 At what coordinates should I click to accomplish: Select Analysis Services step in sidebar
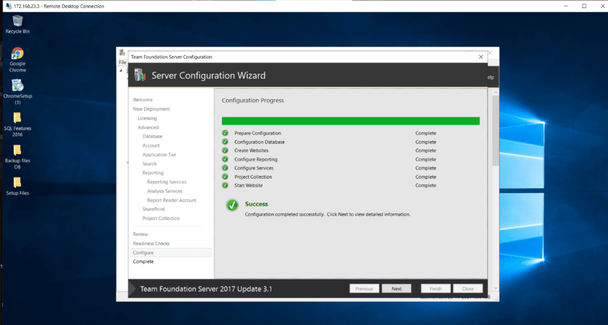(x=164, y=191)
